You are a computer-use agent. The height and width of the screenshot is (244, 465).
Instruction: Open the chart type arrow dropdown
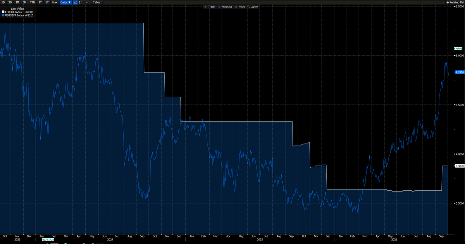[87, 2]
